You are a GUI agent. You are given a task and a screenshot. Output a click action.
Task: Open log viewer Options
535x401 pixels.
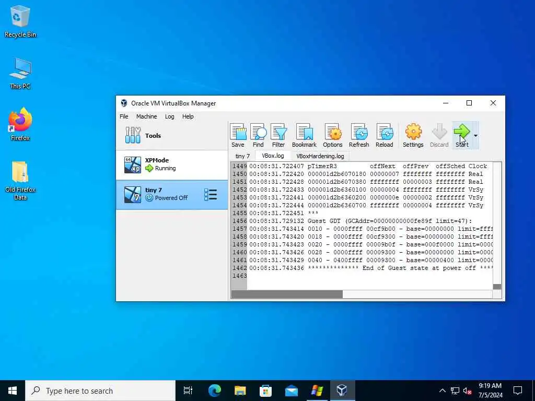pos(333,135)
